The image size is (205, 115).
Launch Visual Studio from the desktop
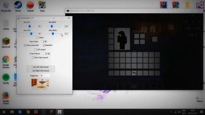(x=200, y=5)
